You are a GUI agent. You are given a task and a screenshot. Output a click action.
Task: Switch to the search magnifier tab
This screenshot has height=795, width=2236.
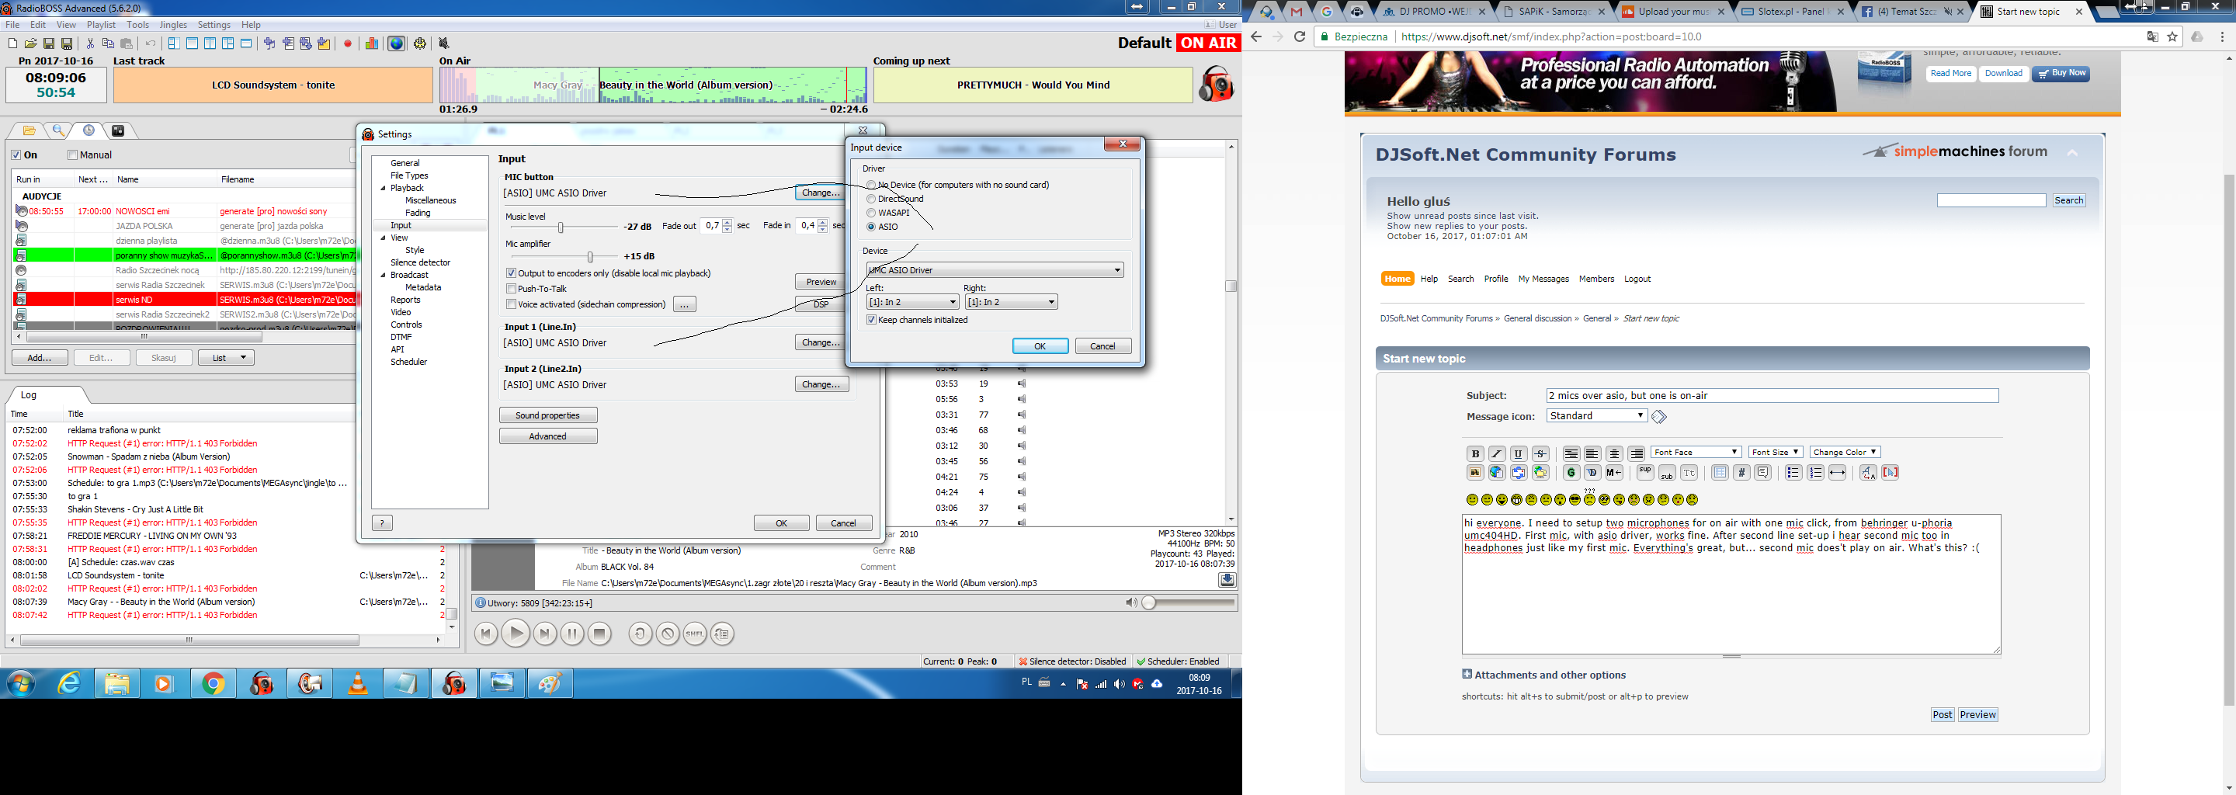pos(58,130)
